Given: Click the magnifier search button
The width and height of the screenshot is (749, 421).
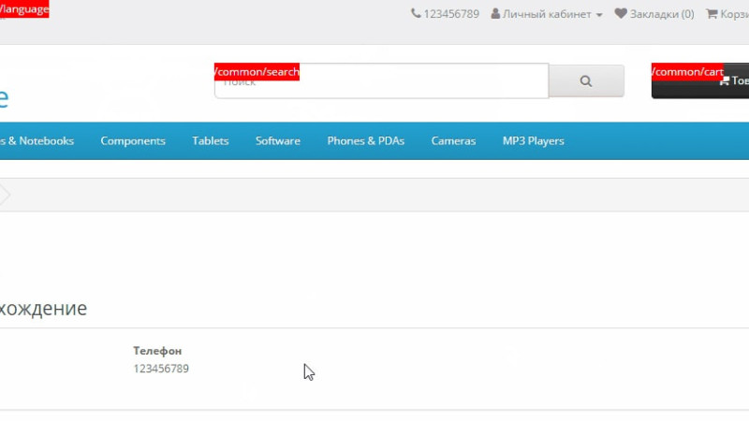Looking at the screenshot, I should coord(586,81).
